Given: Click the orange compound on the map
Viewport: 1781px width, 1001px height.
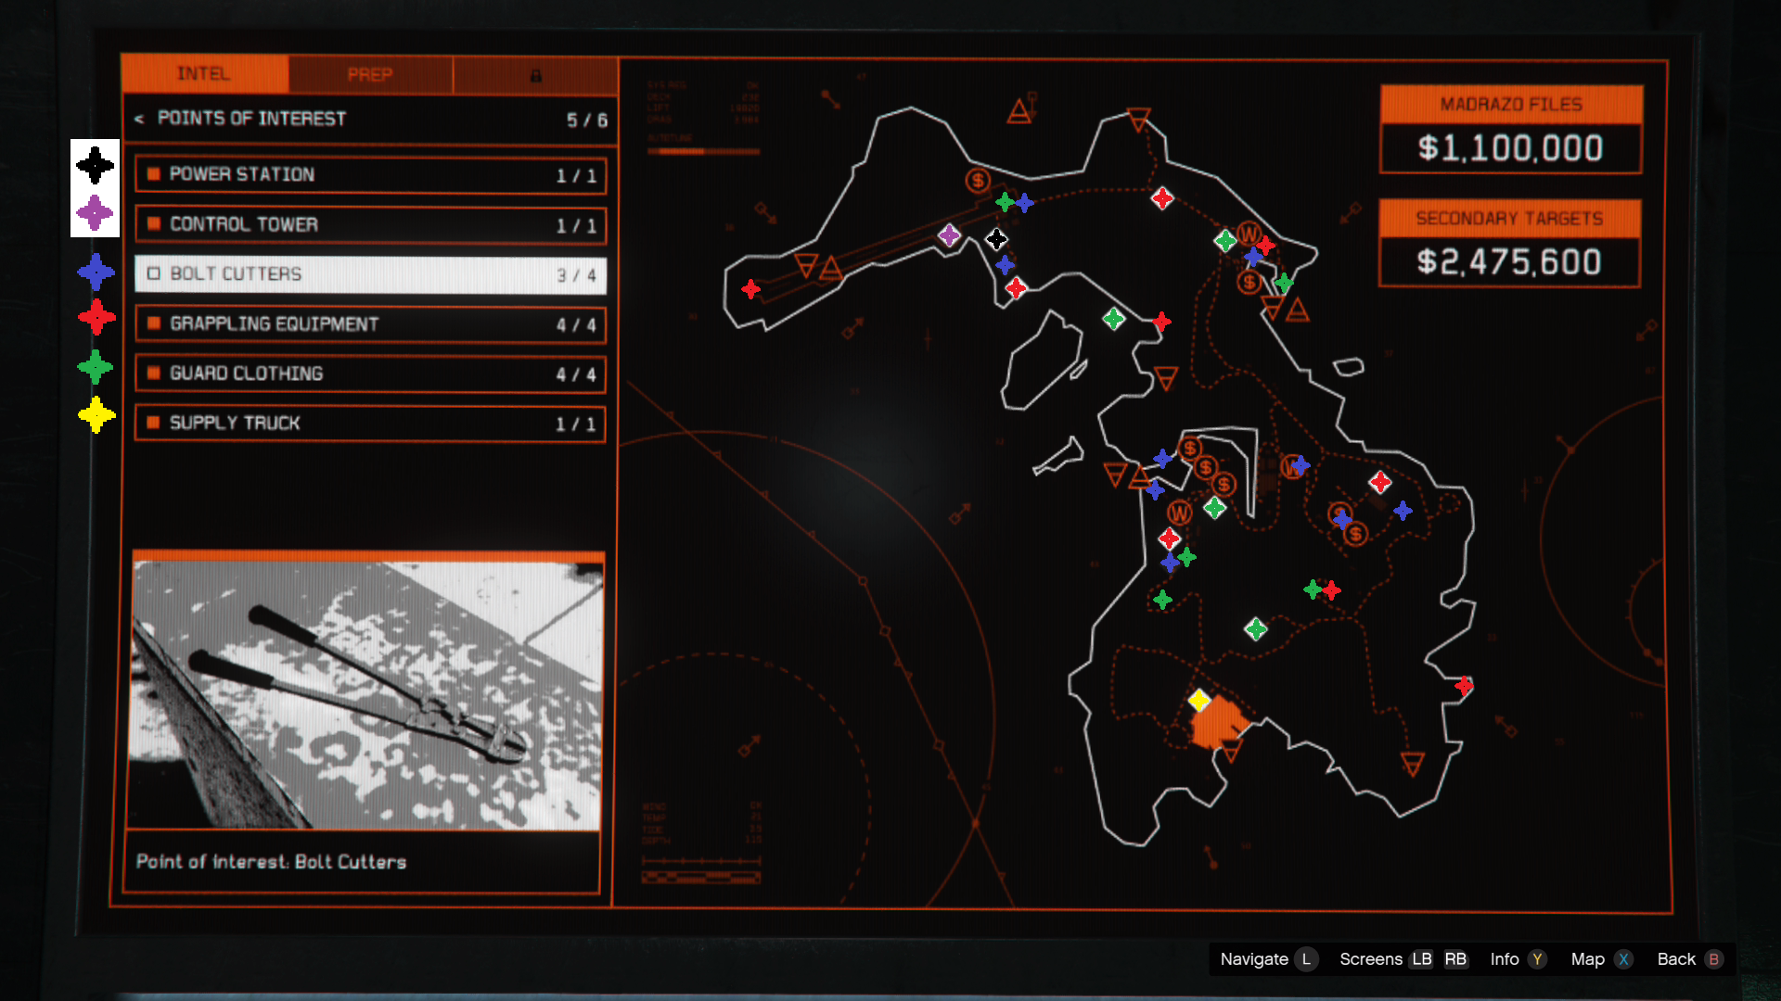Looking at the screenshot, I should [1217, 723].
